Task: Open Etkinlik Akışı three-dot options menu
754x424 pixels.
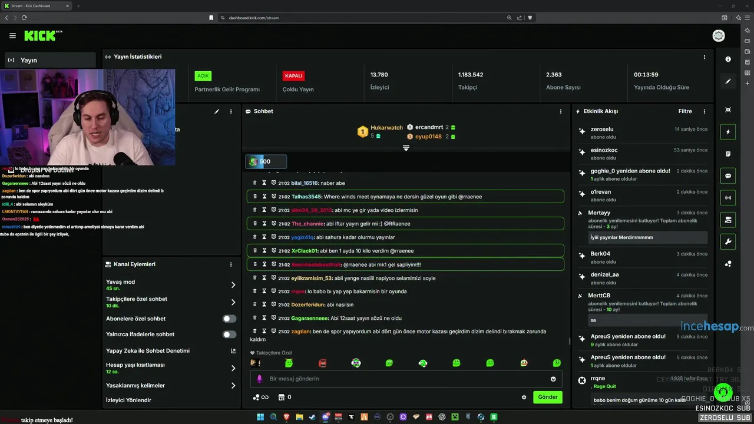Action: 705,111
